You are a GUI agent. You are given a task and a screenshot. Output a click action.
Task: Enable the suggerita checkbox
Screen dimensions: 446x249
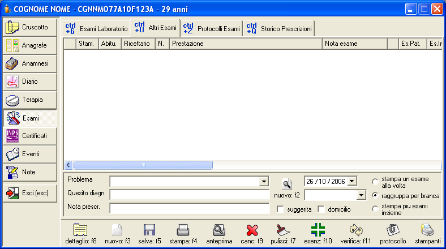pyautogui.click(x=280, y=209)
